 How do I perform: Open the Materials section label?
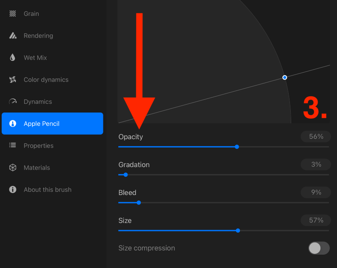point(37,168)
